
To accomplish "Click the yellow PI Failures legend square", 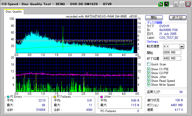I will coord(55,97).
